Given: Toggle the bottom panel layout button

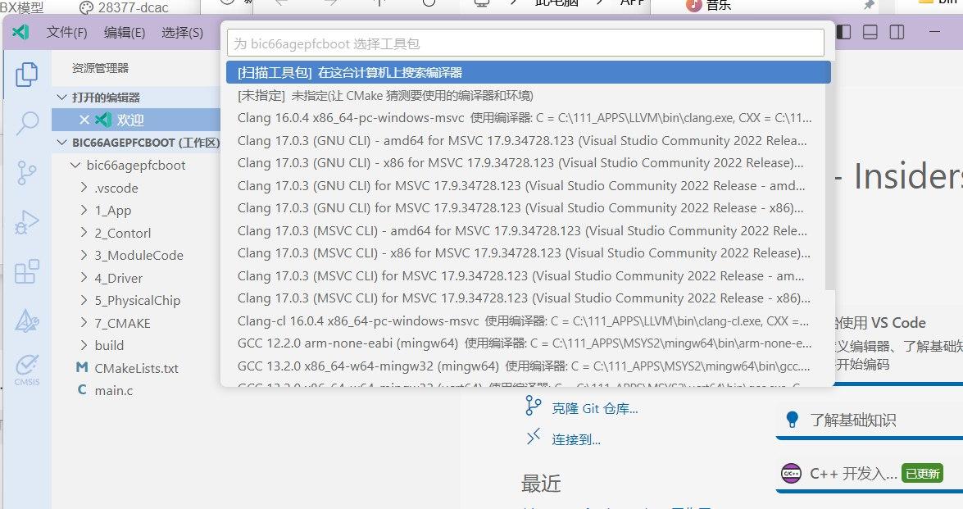Looking at the screenshot, I should [x=870, y=32].
